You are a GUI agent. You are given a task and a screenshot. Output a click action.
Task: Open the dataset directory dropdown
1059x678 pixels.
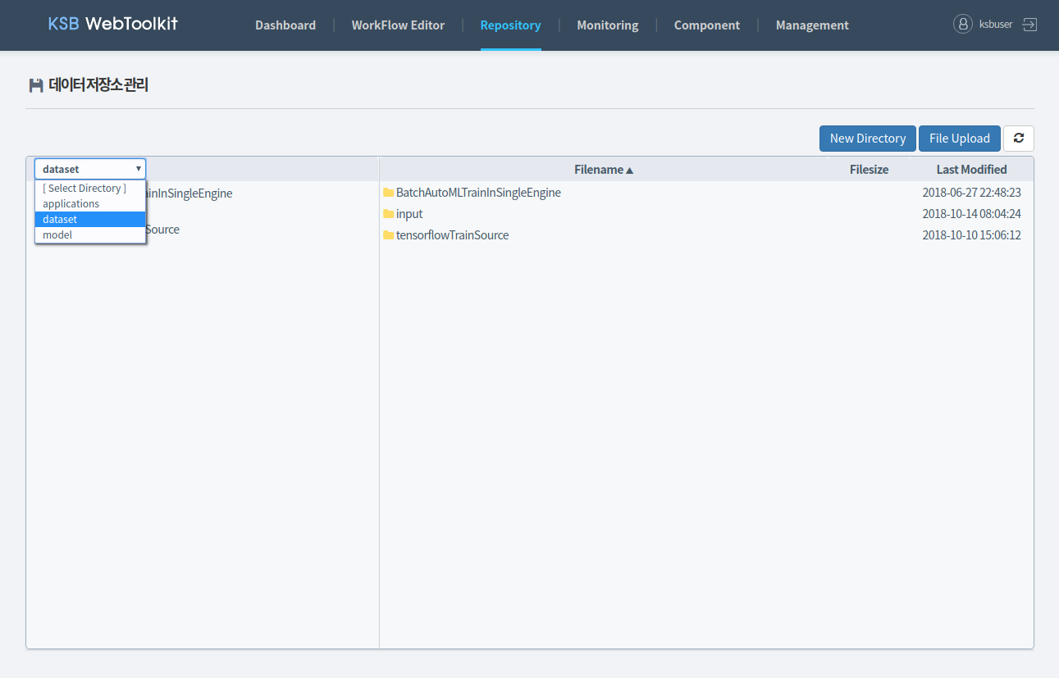coord(90,169)
